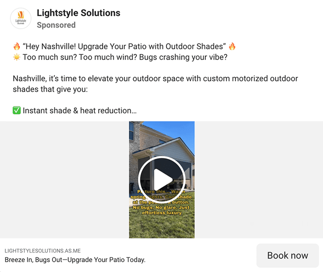This screenshot has width=323, height=272.
Task: Click the ellipsis ending the ad text
Action: [x=134, y=111]
